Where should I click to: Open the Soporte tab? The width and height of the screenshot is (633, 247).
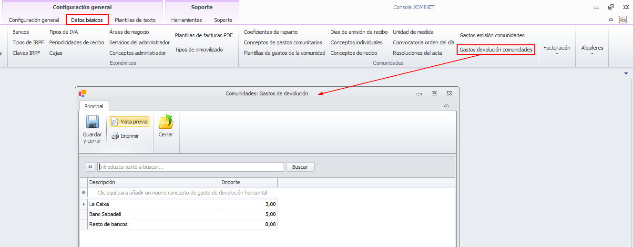(223, 20)
